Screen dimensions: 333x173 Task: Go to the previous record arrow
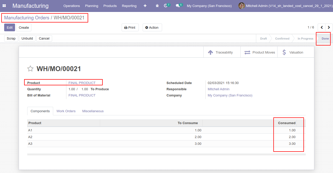click(322, 27)
